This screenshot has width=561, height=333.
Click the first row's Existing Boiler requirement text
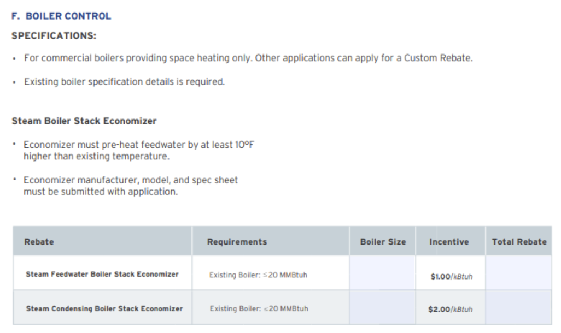tap(258, 275)
